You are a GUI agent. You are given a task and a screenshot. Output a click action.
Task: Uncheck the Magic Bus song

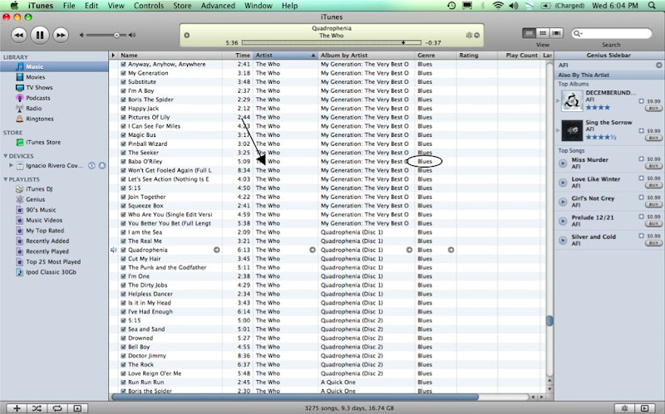pos(123,135)
